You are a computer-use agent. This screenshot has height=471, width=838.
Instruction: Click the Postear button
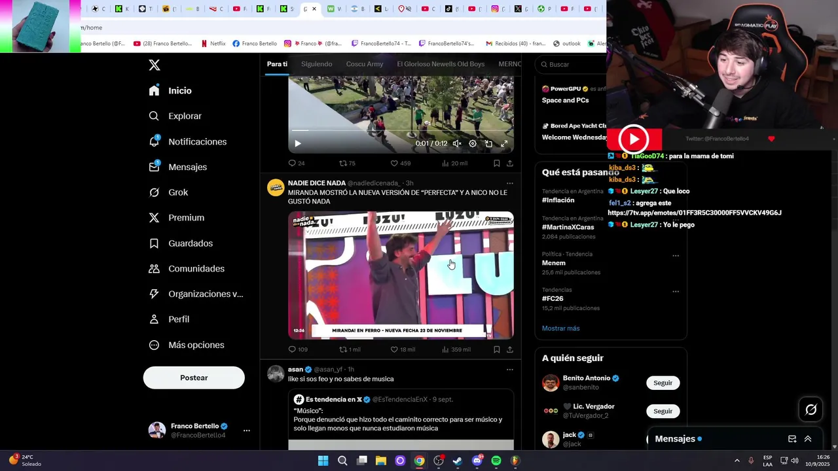194,377
